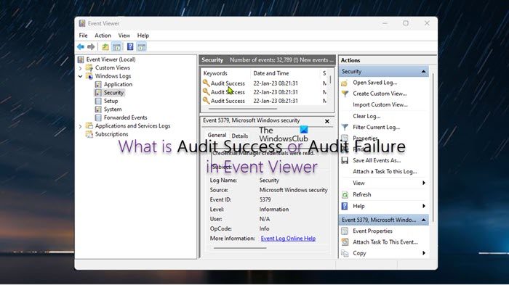Screen dimensions: 509x285
Task: Collapse the Security actions section
Action: click(423, 72)
